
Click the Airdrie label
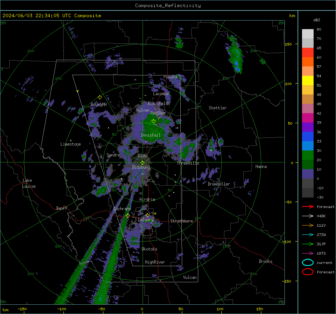click(x=147, y=199)
